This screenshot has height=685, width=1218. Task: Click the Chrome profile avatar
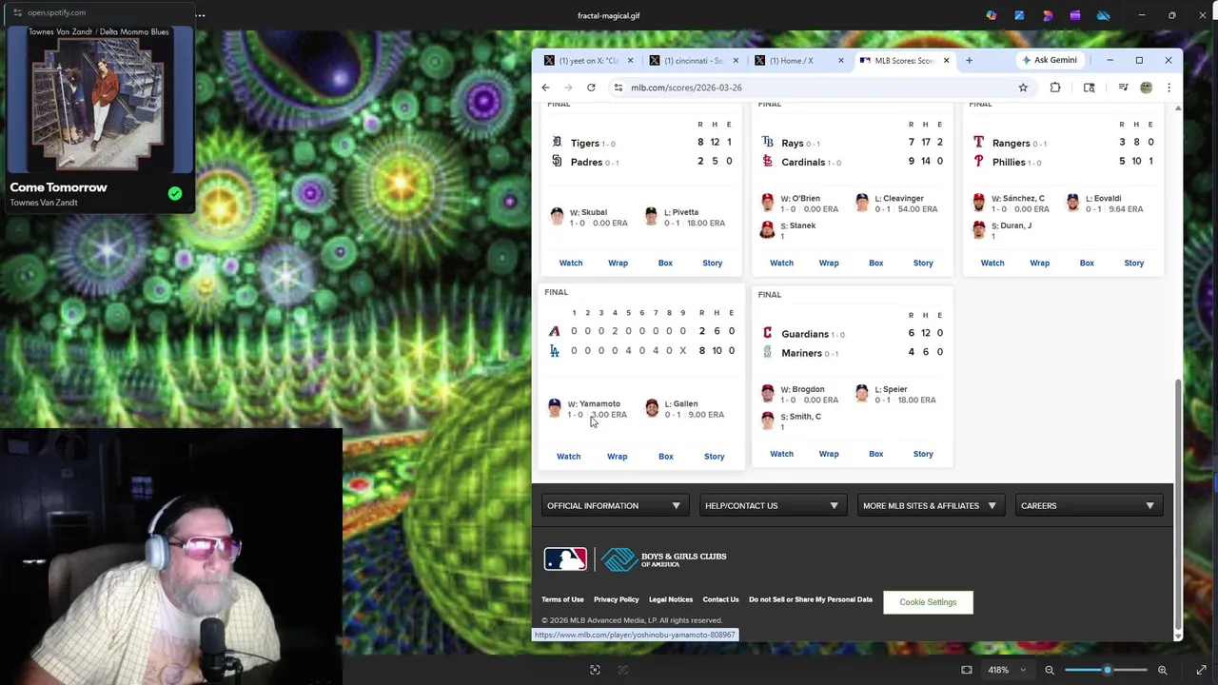pyautogui.click(x=1146, y=88)
